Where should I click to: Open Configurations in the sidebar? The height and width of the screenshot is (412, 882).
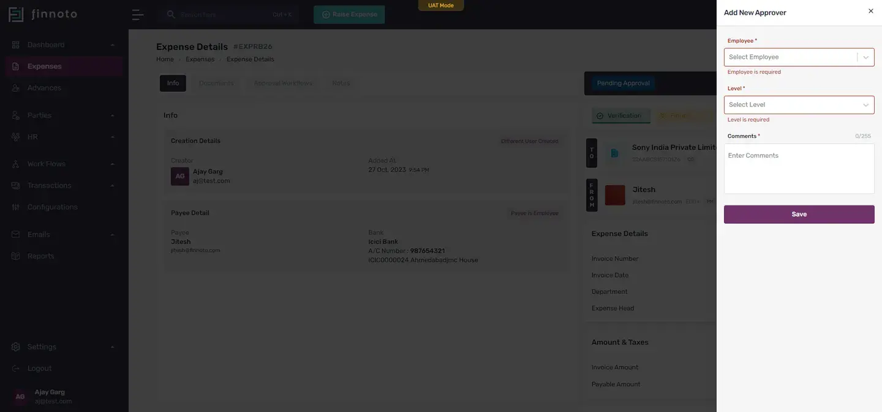(x=64, y=207)
